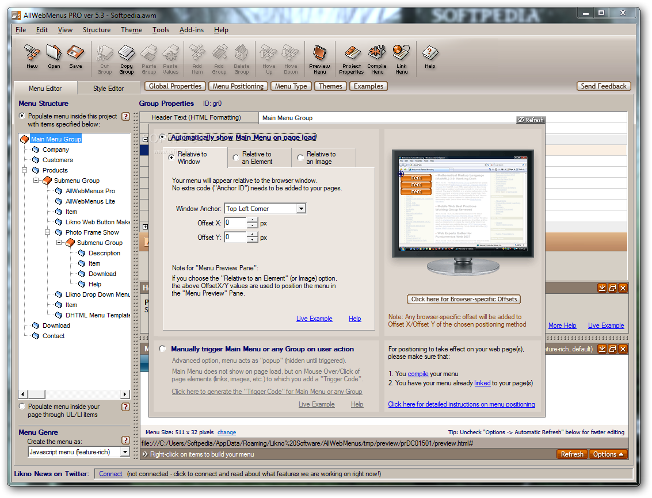Open the Theme menu
Image resolution: width=652 pixels, height=498 pixels.
131,30
